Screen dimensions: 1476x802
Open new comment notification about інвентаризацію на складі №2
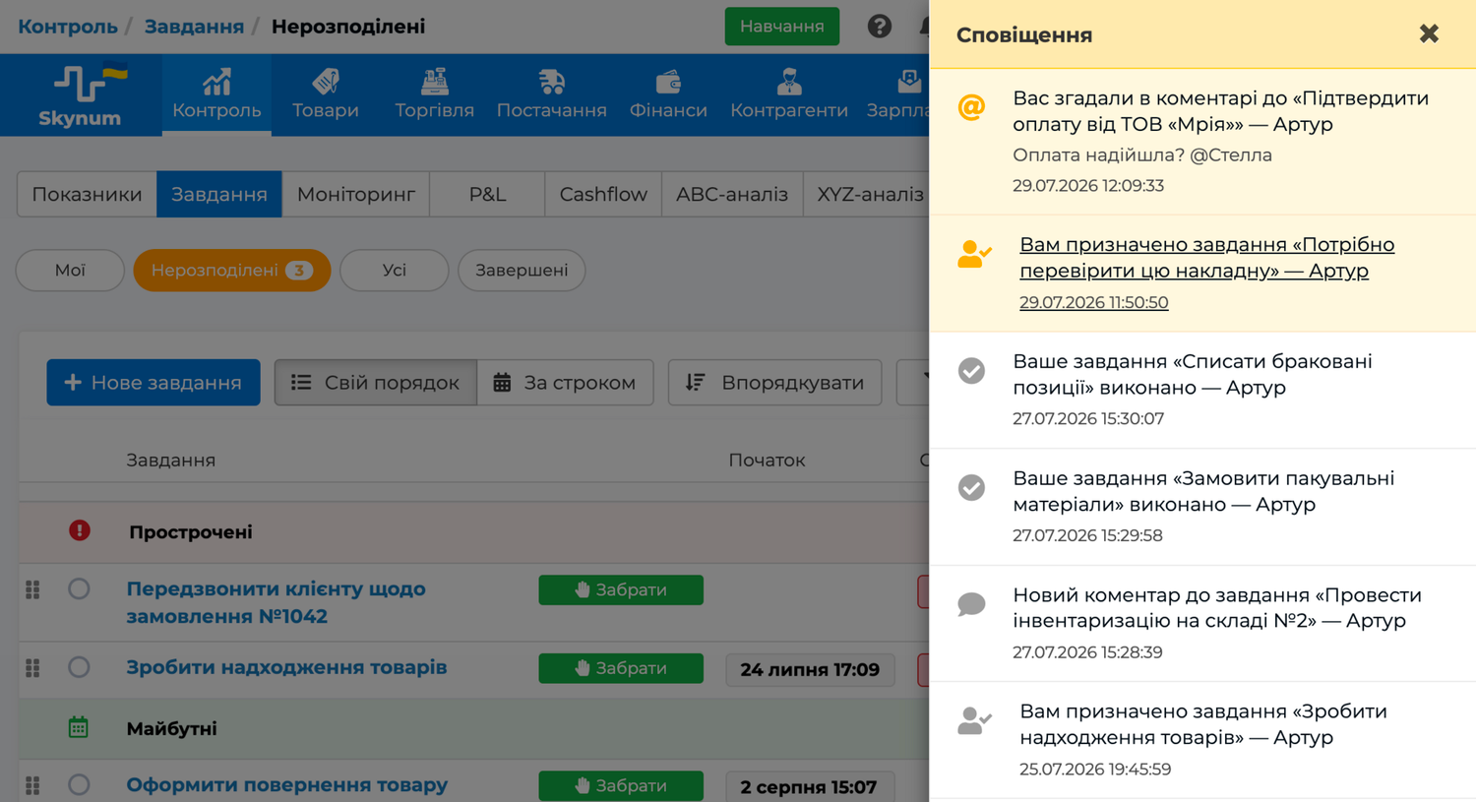click(1202, 624)
